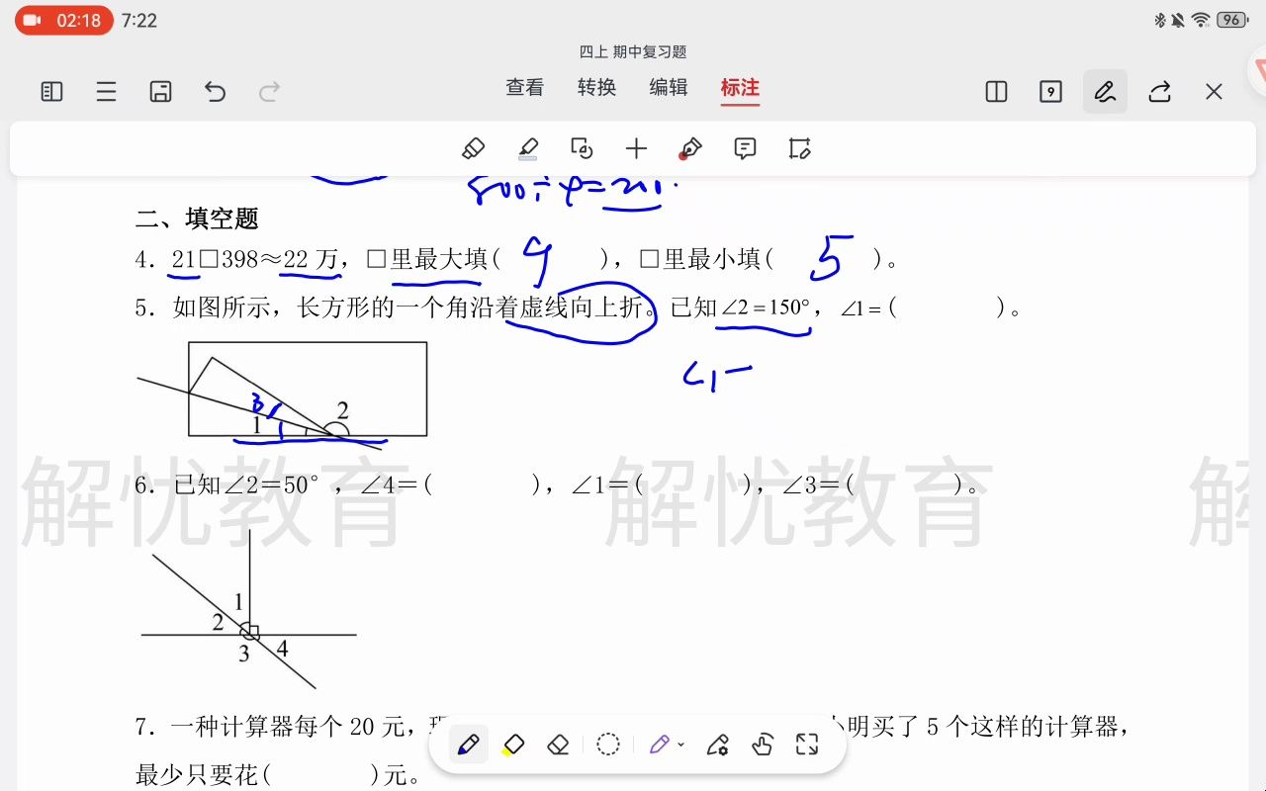Image resolution: width=1266 pixels, height=791 pixels.
Task: Switch to the 查看 tab
Action: pos(525,87)
